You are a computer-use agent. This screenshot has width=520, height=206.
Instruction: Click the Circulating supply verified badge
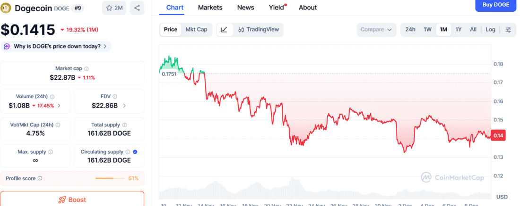135,152
